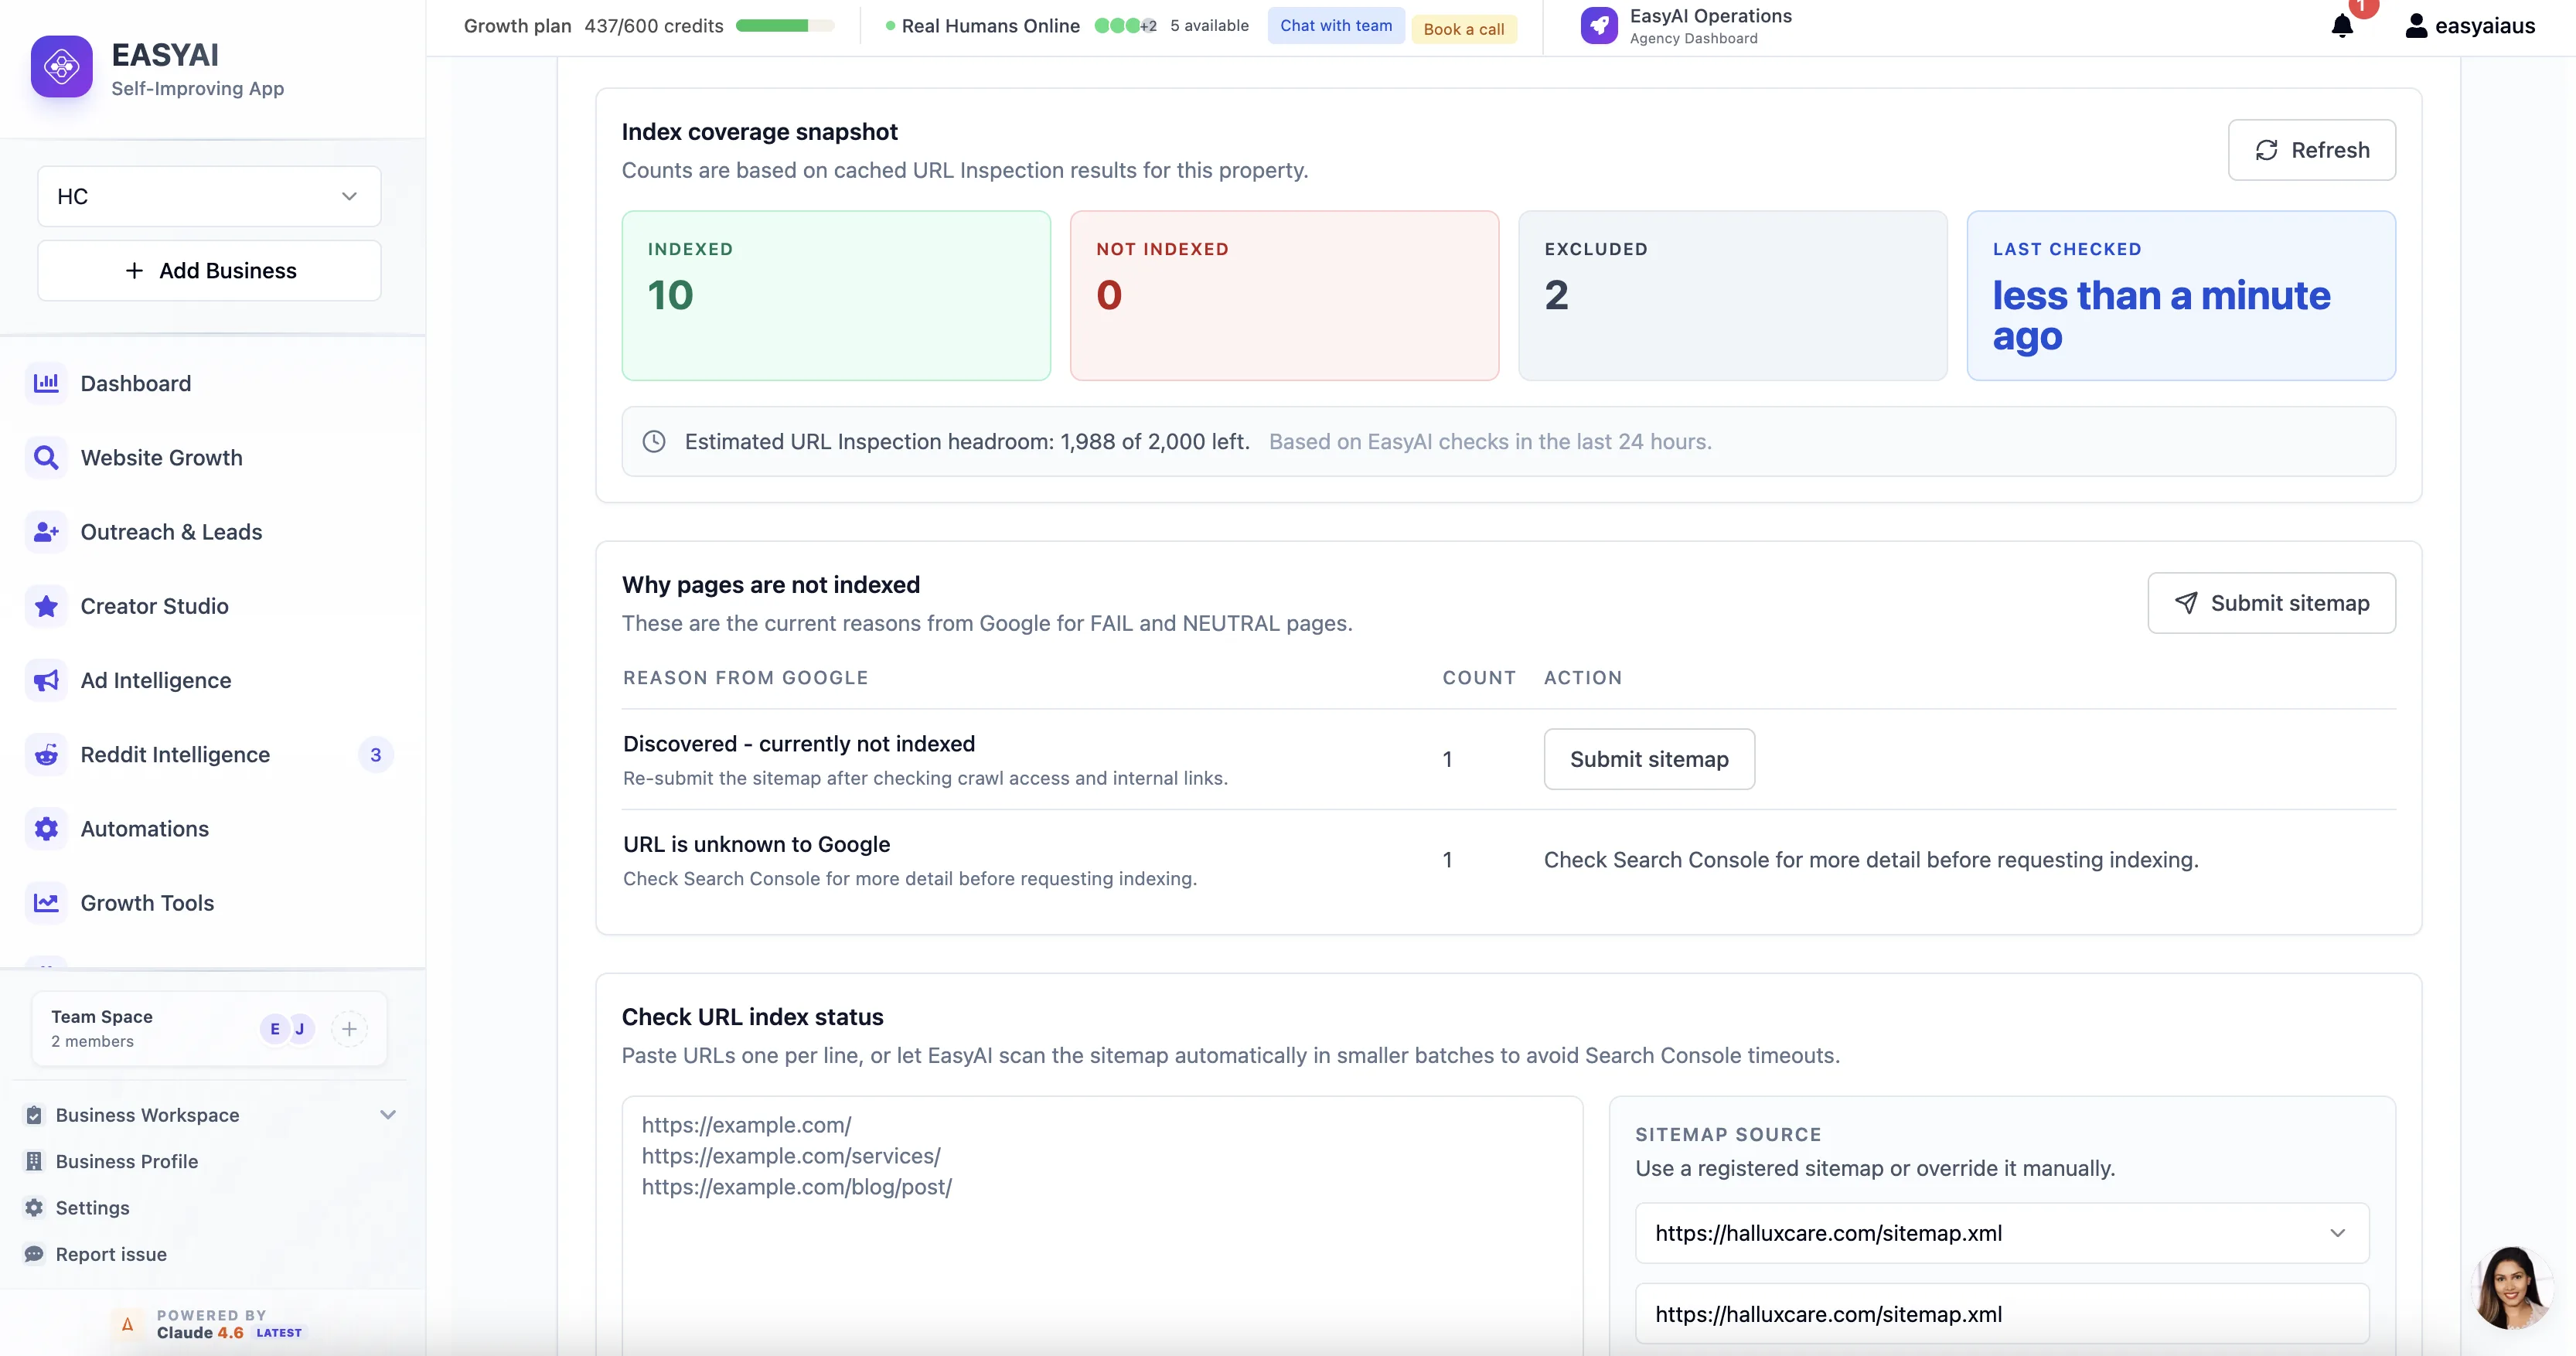Open Reddit Intelligence with 3 notifications
The width and height of the screenshot is (2576, 1356).
[x=175, y=754]
